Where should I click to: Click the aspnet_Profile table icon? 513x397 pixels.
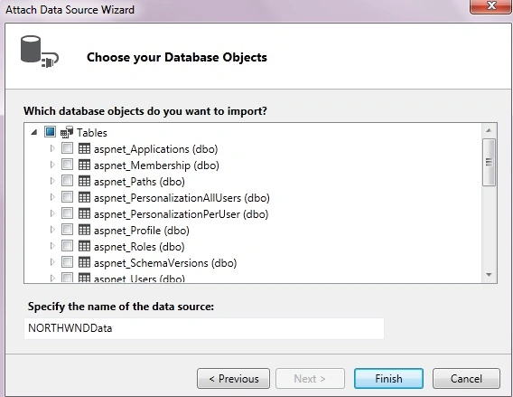click(x=84, y=230)
